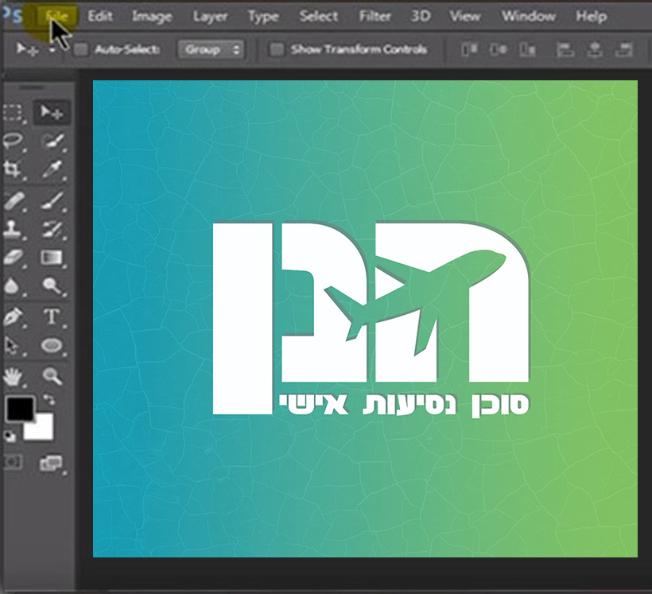Select the Path Selection tool

(x=14, y=346)
